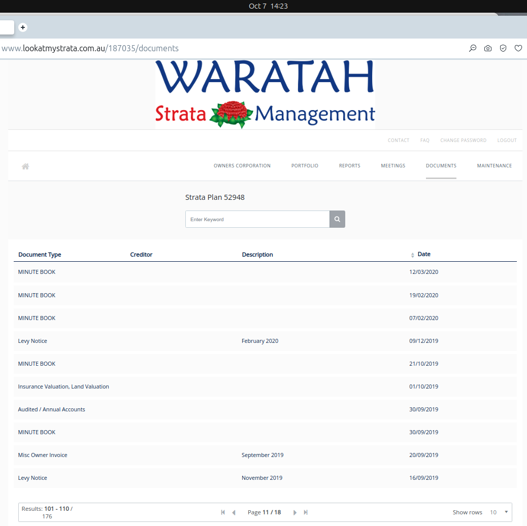Screen dimensions: 527x526
Task: Click the Contact link
Action: [x=398, y=140]
